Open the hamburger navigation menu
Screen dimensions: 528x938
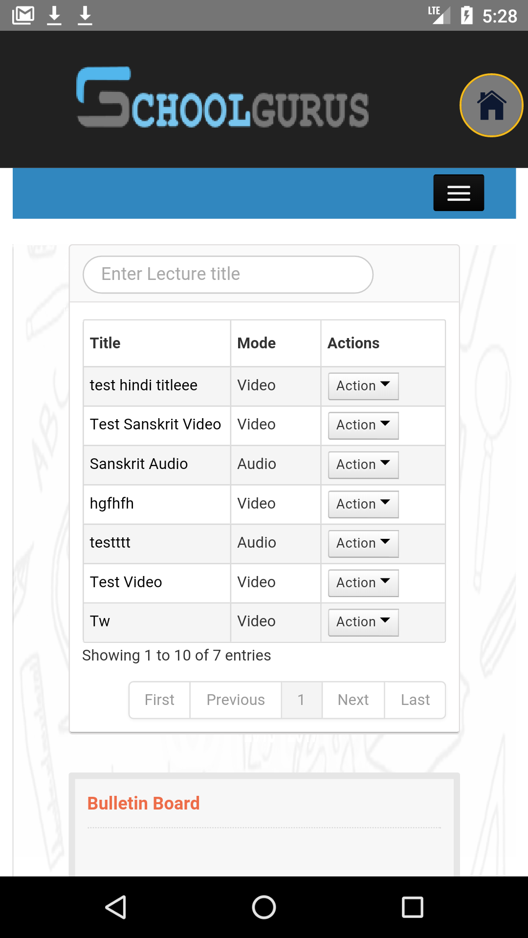(x=459, y=193)
